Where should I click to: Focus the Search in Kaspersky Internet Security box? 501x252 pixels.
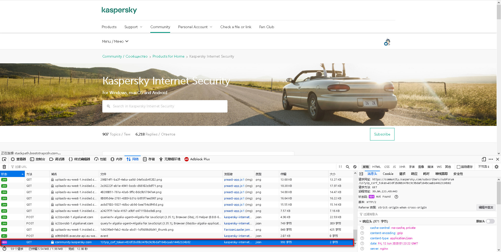165,106
